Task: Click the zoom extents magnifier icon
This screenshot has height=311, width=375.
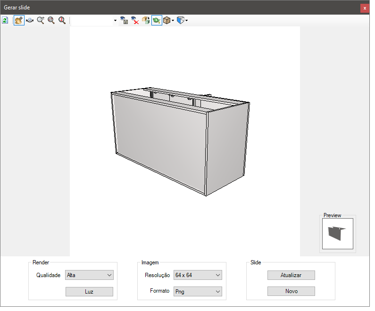Action: (62, 20)
